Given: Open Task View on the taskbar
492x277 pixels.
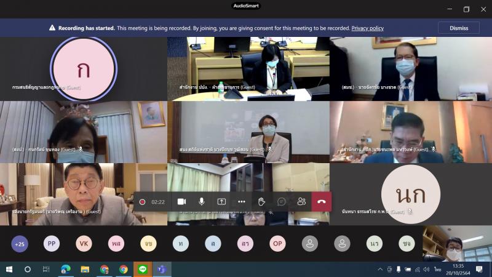Looking at the screenshot, I should 46,269.
